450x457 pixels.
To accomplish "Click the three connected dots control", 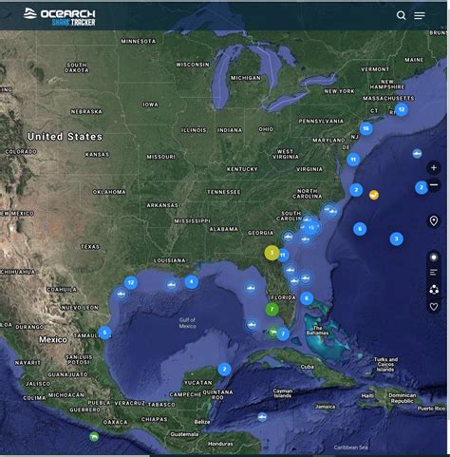I will pos(434,290).
